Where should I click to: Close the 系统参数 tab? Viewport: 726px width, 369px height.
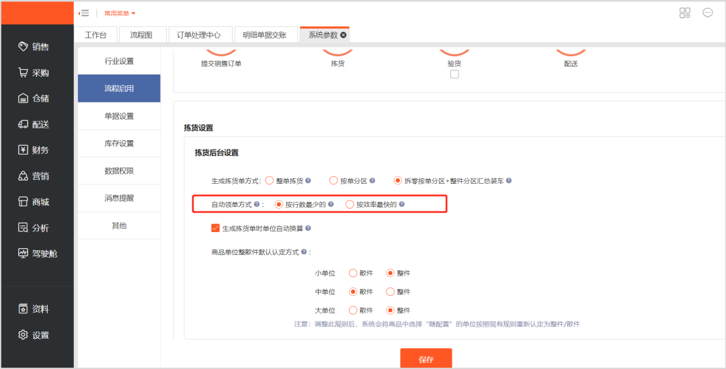point(344,35)
